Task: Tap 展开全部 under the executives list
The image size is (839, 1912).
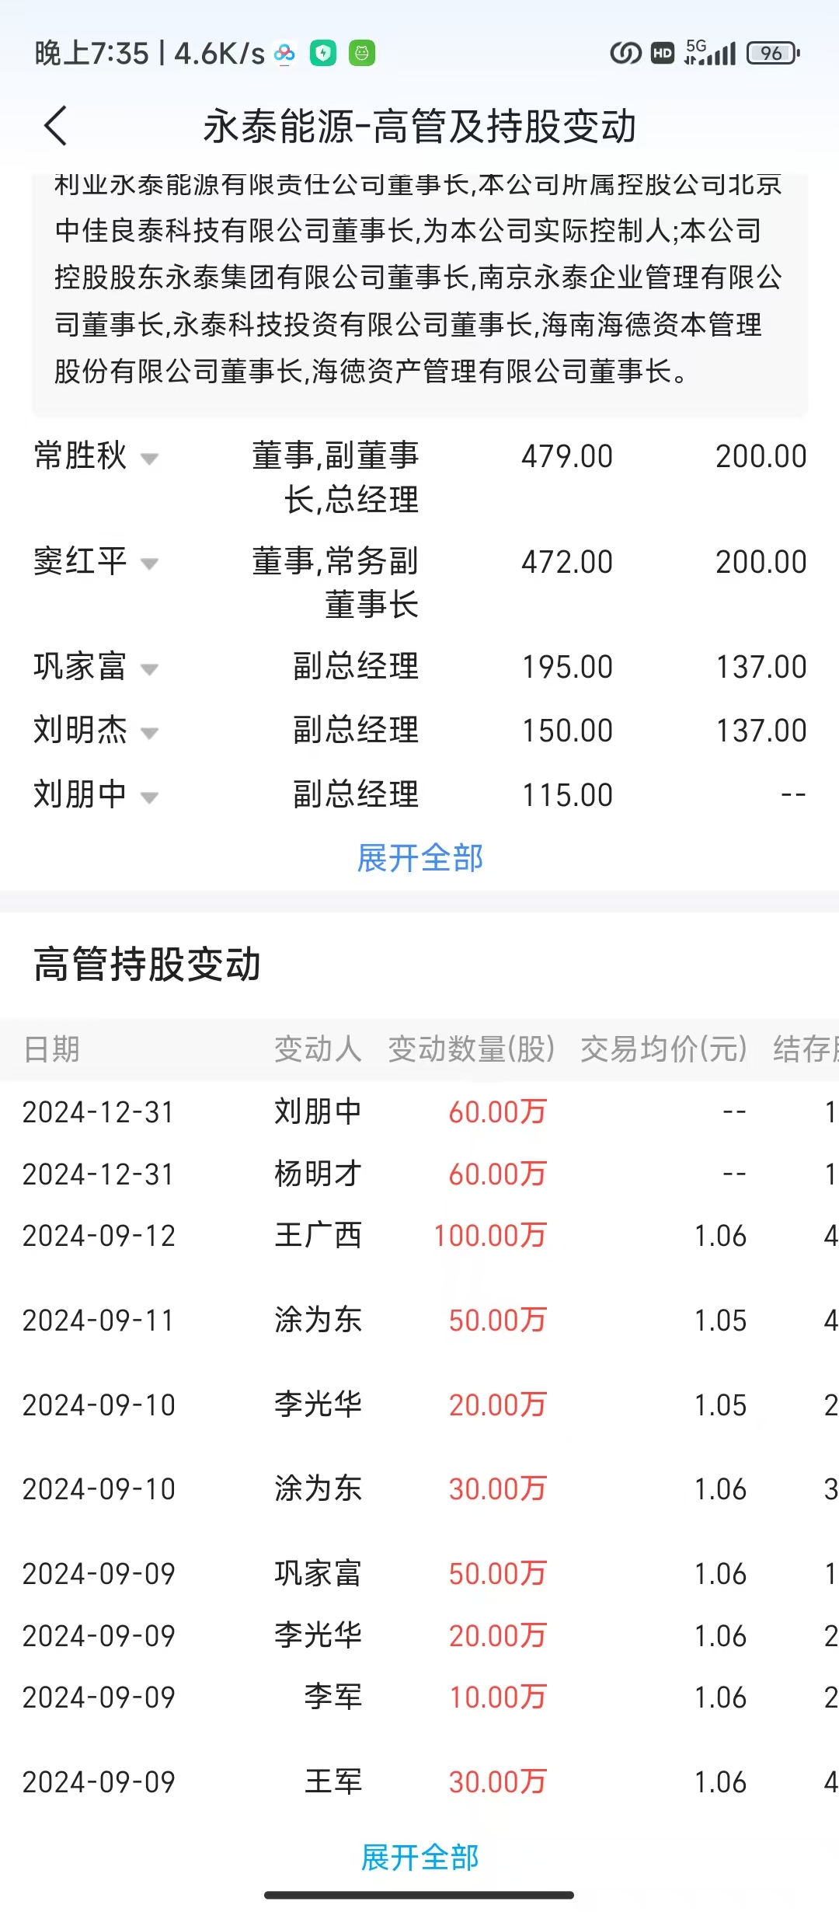Action: pos(419,858)
